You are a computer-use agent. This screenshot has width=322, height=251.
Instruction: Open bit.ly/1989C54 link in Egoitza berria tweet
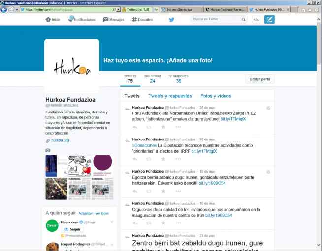coord(212,183)
